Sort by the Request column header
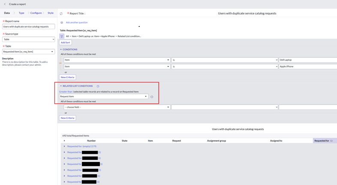Viewport: 337px width, 185px height. point(177,141)
